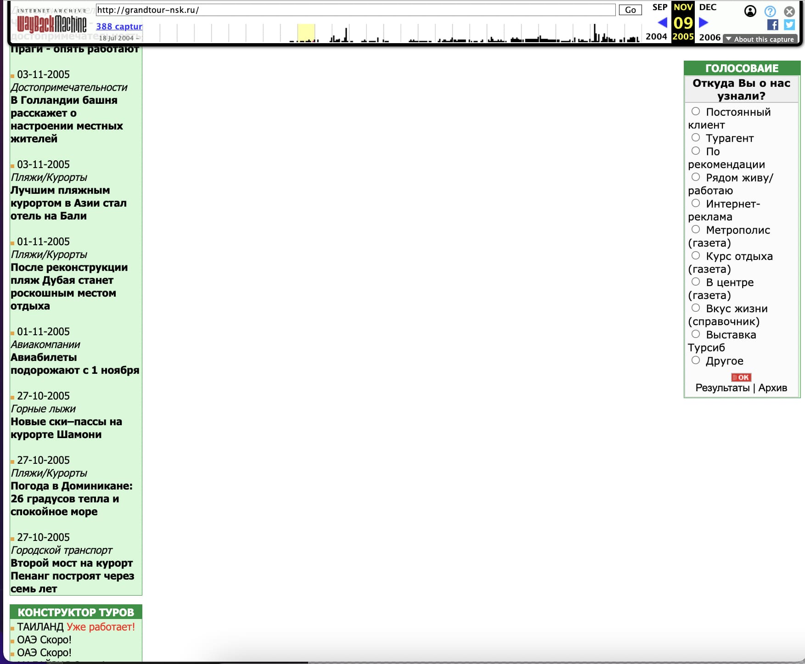Submit vote with red OK button
Screen dimensions: 805x664
[741, 377]
